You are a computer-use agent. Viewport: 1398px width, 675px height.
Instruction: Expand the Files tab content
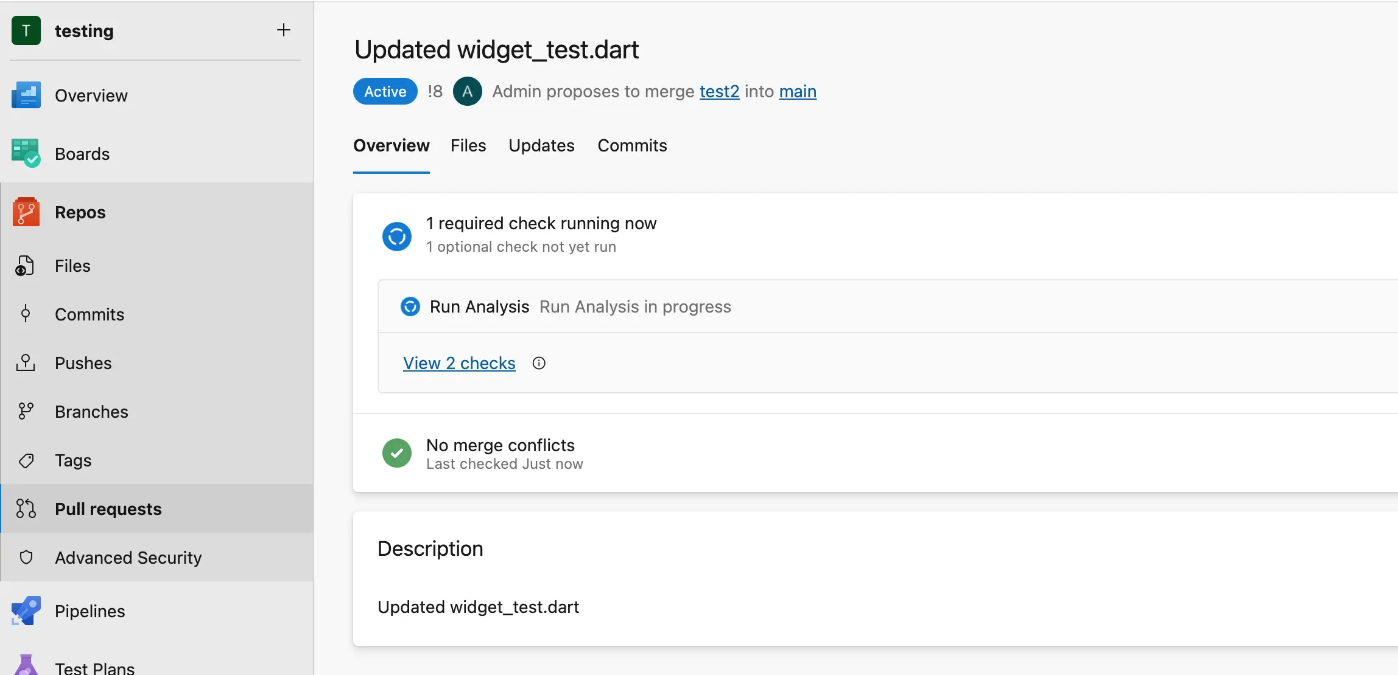[468, 144]
